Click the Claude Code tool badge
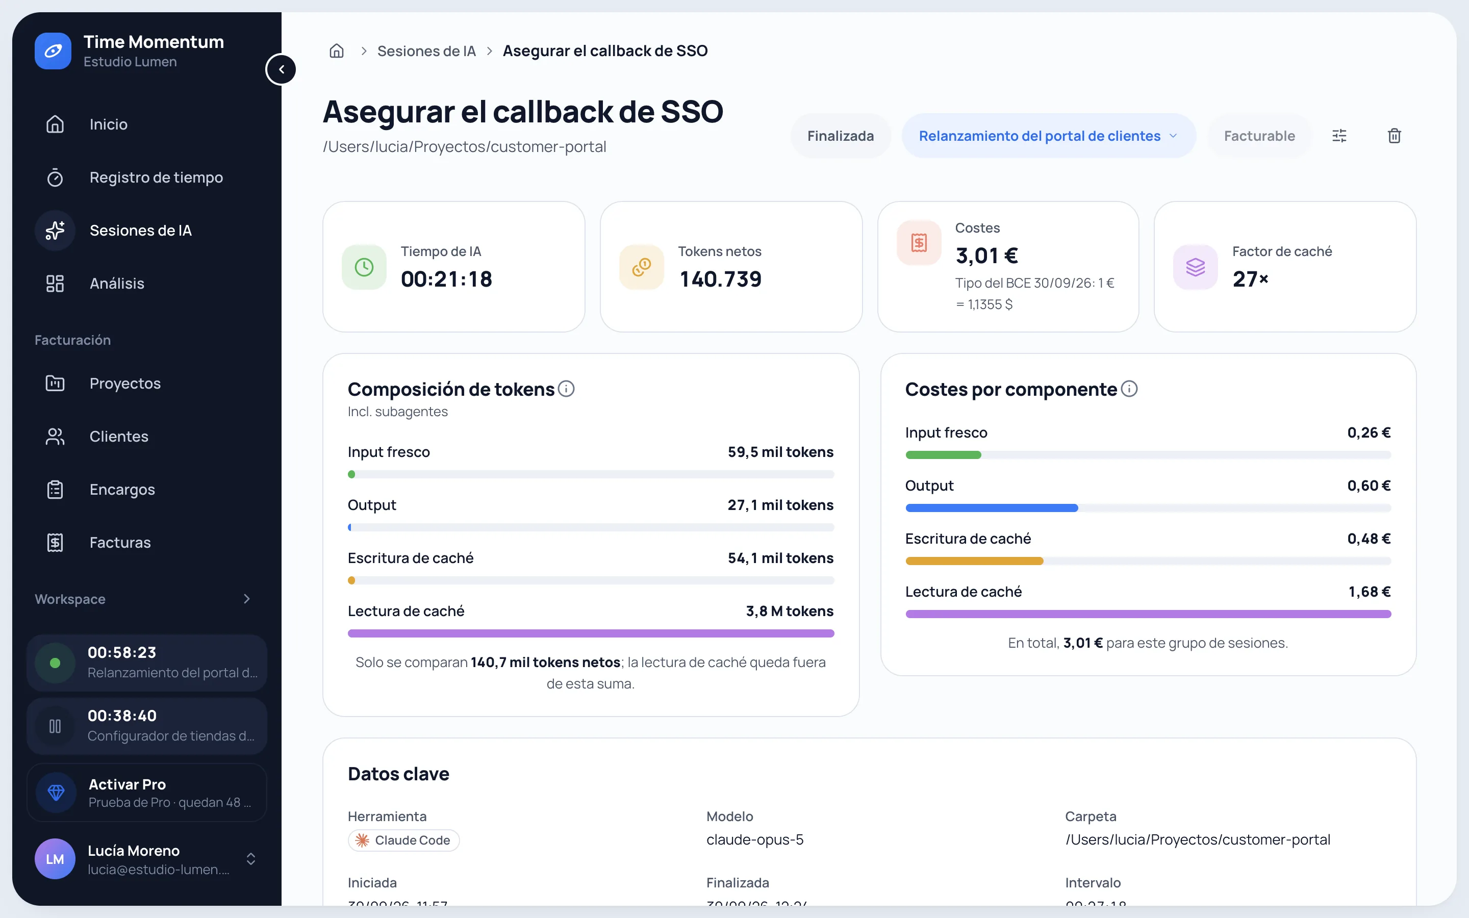This screenshot has width=1469, height=918. (403, 840)
